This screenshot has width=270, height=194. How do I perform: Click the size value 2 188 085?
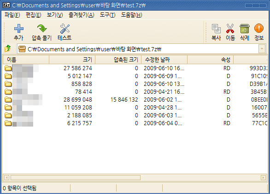point(80,115)
